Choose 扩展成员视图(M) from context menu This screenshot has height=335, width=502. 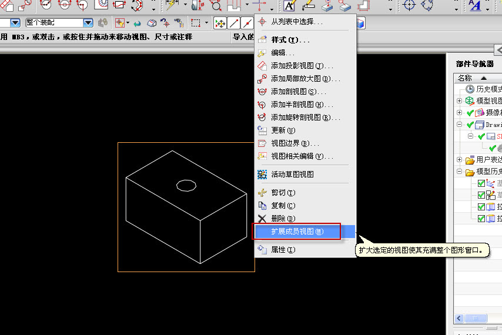[x=305, y=232]
